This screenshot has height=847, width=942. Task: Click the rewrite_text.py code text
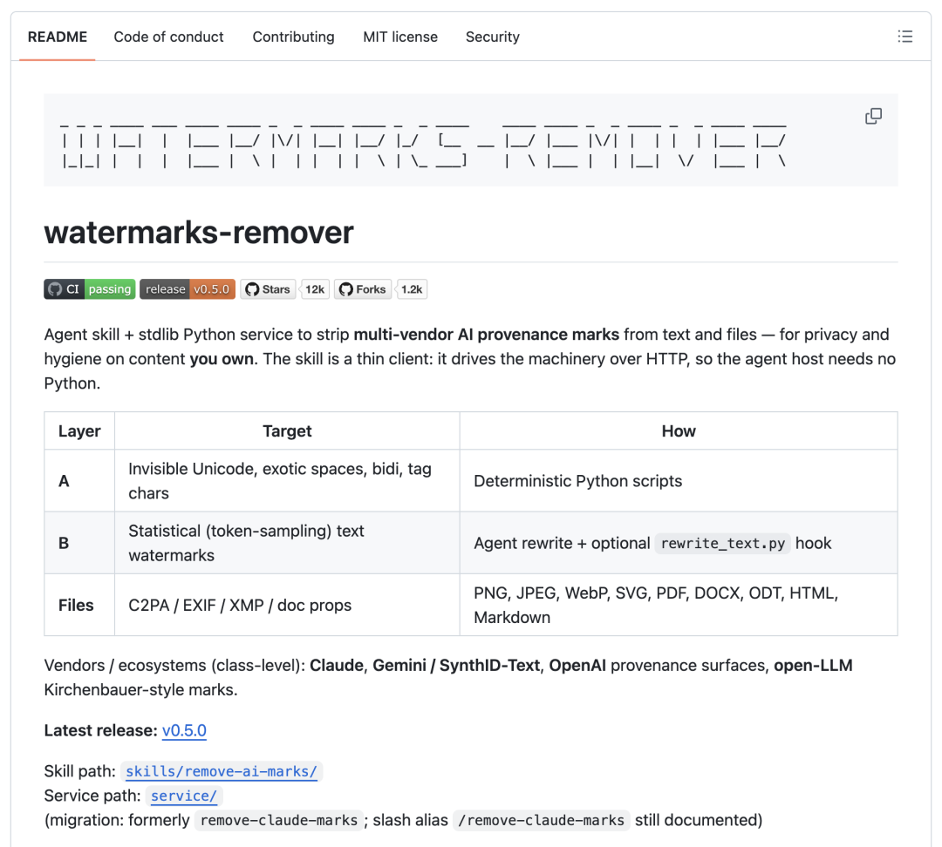click(723, 543)
